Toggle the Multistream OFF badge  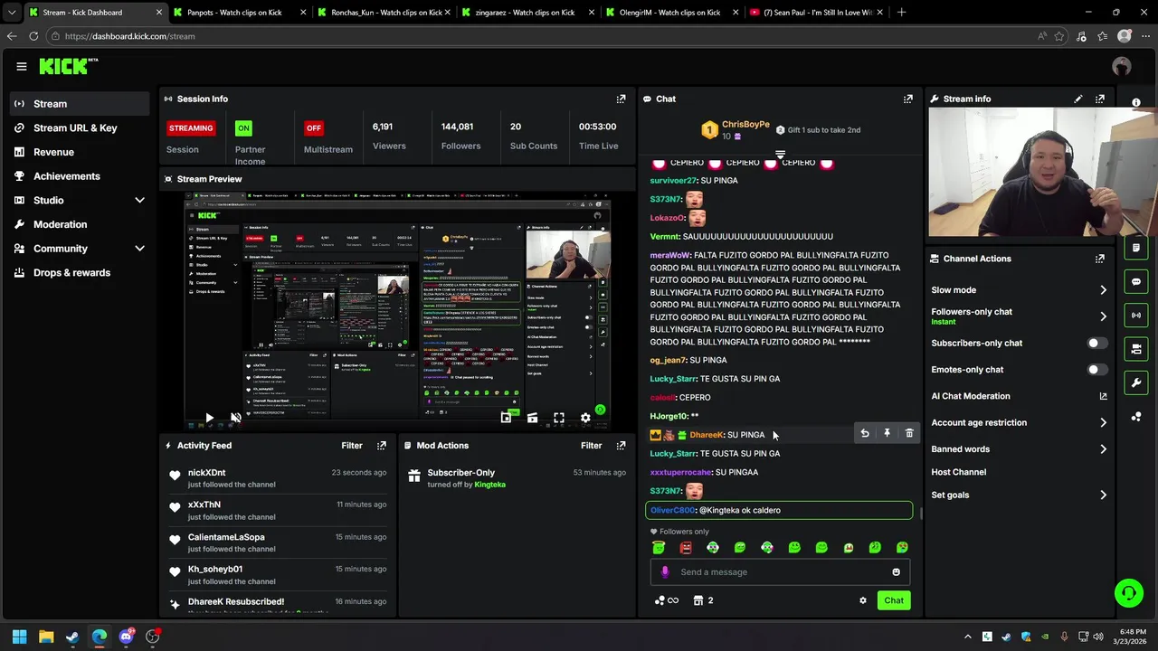pyautogui.click(x=314, y=128)
